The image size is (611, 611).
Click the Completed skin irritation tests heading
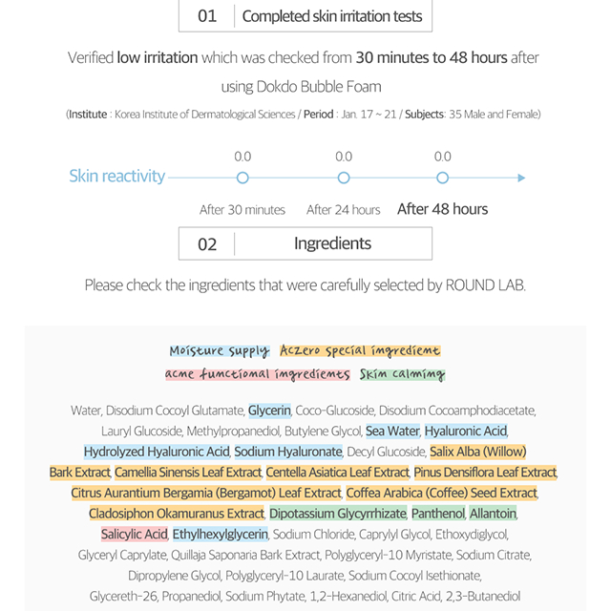pyautogui.click(x=332, y=16)
